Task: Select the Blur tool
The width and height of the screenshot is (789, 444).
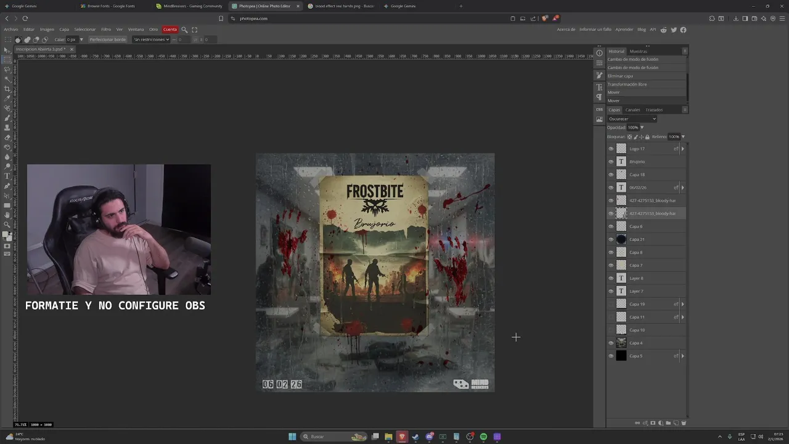Action: 7,157
